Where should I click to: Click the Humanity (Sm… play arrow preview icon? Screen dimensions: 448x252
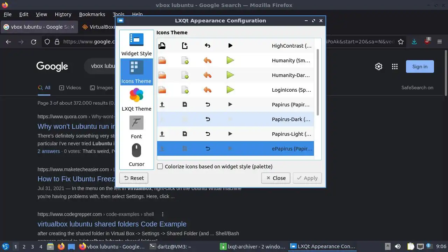coord(230,61)
